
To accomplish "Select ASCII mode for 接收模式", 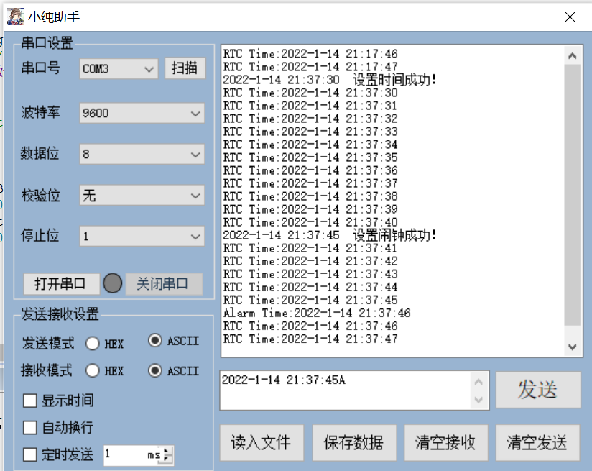I will 157,370.
